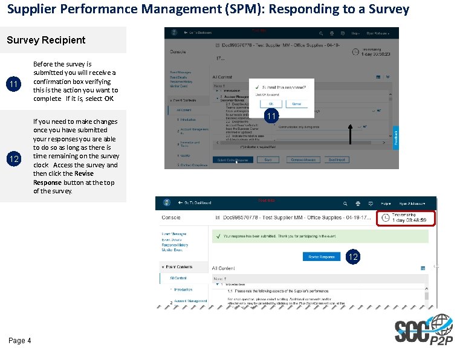Select All Content in lower screenshot sidebar
The image size is (457, 348).
pos(178,278)
